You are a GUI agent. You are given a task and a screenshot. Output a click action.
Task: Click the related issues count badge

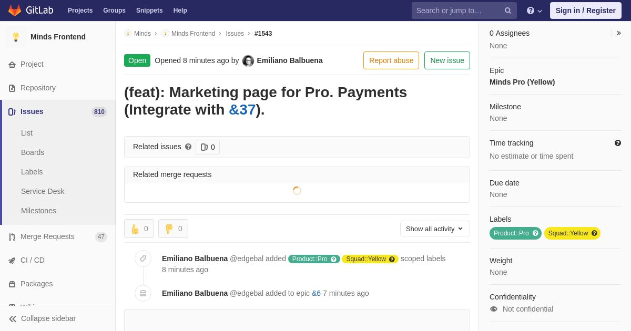[208, 147]
